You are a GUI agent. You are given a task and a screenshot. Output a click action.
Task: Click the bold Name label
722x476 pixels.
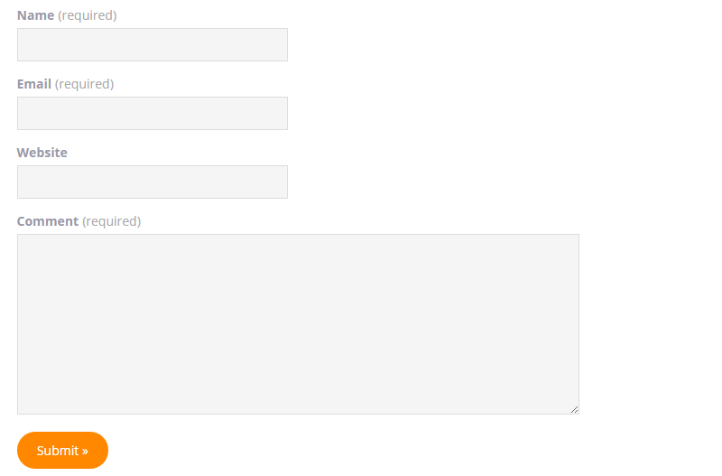(x=35, y=15)
